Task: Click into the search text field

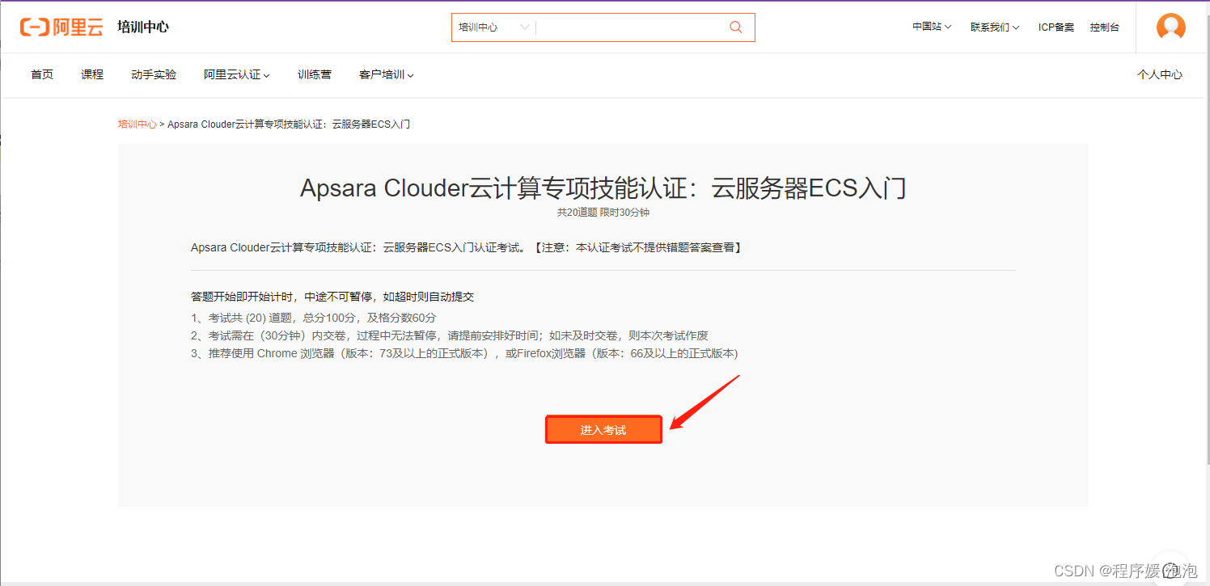Action: pyautogui.click(x=631, y=27)
